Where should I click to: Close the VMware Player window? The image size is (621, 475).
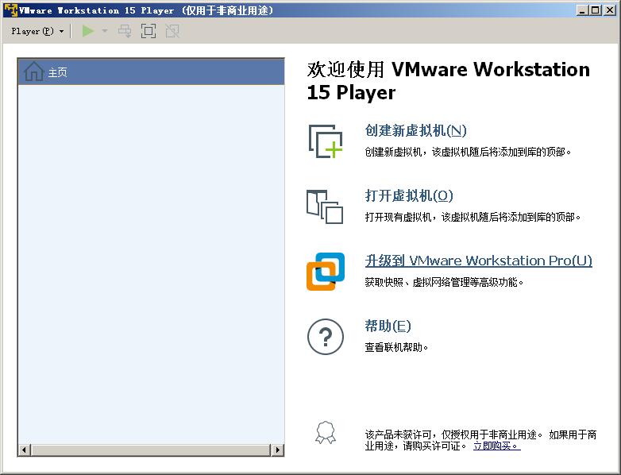(x=610, y=10)
